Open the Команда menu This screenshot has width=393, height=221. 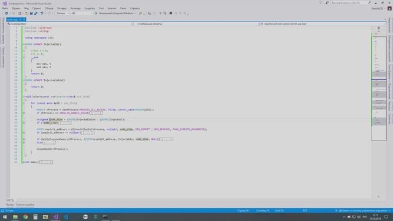tap(76, 8)
